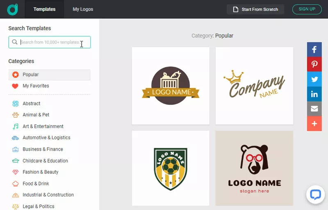328x210 pixels.
Task: Click the Popular star icon
Action: [15, 75]
